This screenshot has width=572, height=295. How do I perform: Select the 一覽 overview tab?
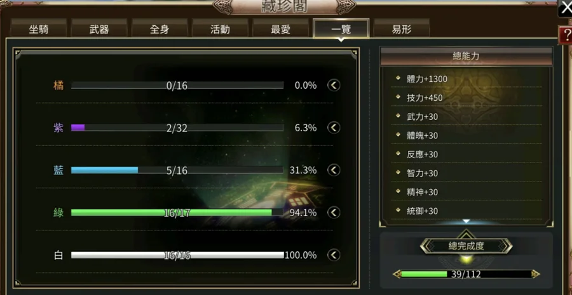[x=341, y=29]
